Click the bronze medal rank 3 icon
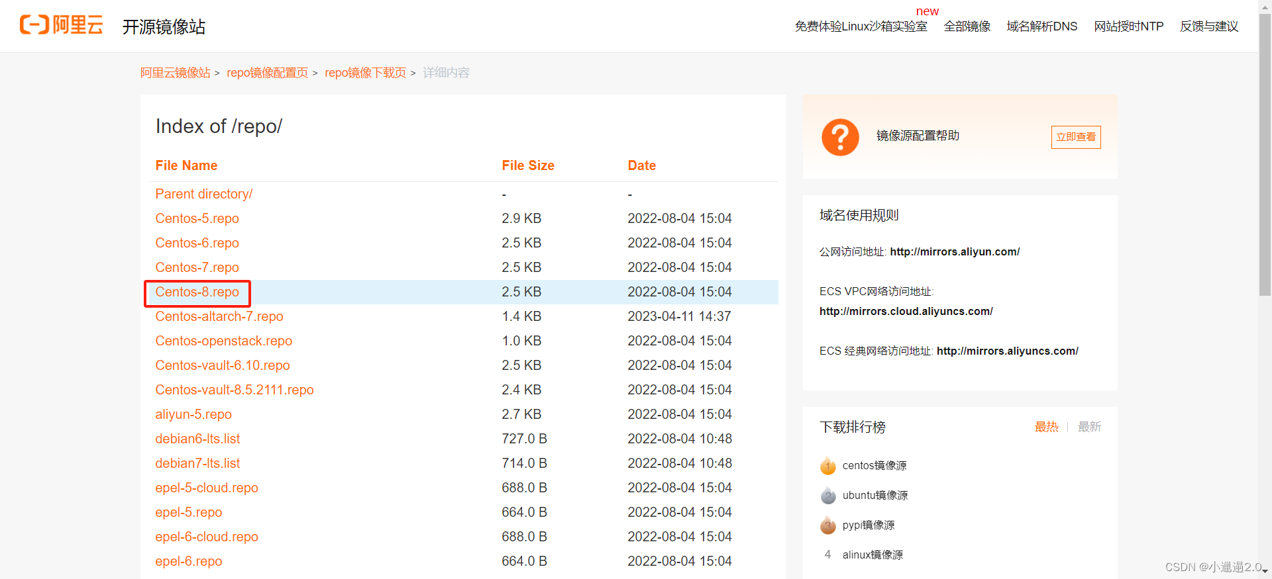Screen dimensions: 1272x579 coord(828,525)
